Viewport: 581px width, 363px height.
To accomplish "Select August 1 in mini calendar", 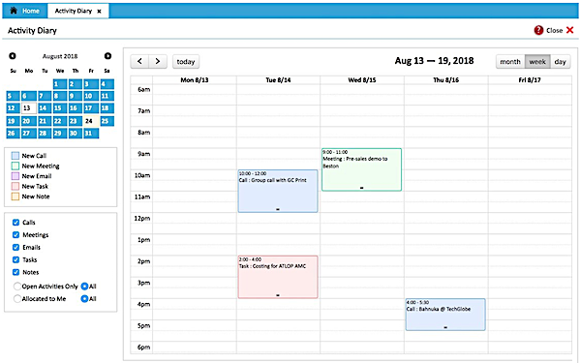I will point(59,84).
